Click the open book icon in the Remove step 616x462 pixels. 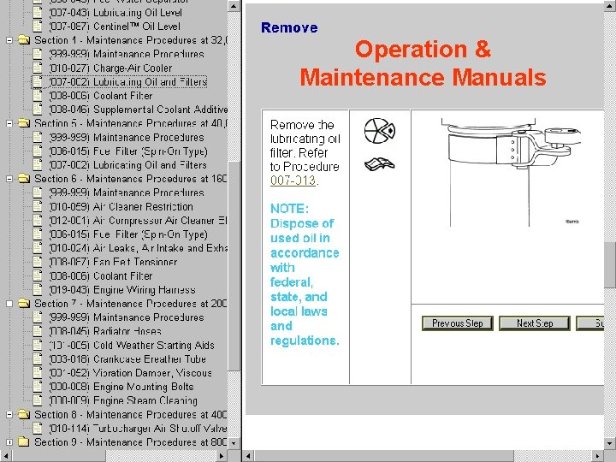(380, 164)
